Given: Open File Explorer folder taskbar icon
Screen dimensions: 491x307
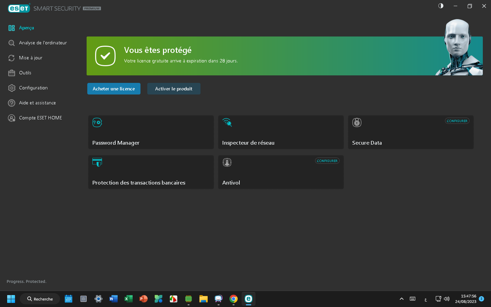Looking at the screenshot, I should tap(204, 299).
